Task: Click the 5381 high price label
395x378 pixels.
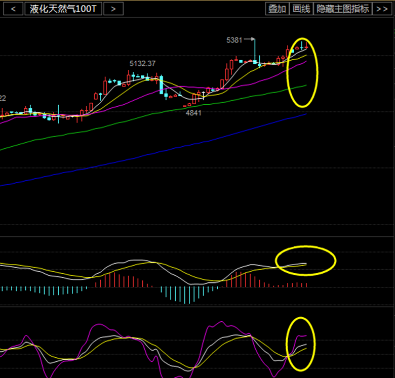Action: (x=234, y=39)
